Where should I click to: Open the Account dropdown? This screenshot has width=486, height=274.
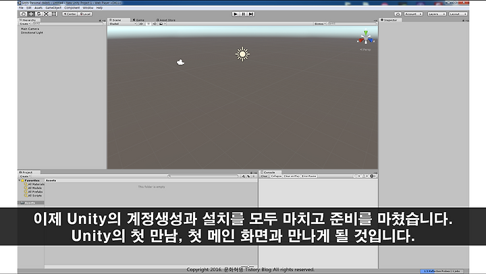click(413, 14)
